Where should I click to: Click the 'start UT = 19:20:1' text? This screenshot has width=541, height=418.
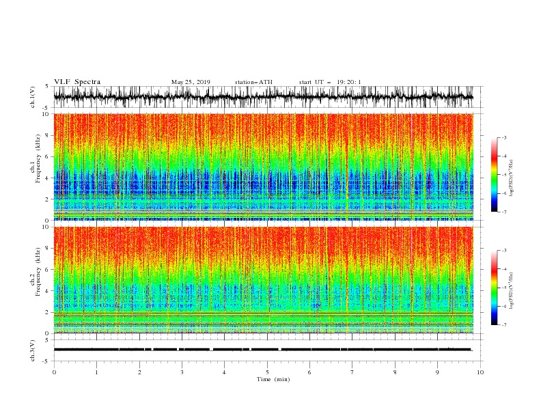click(330, 82)
